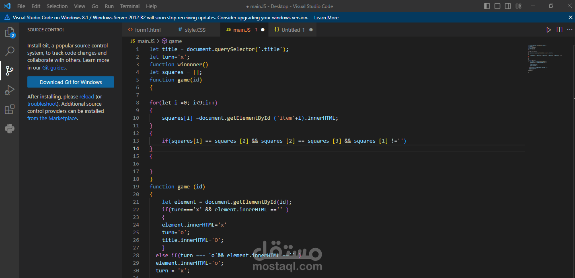Open the Explorer view in activity bar
Screen dimensions: 575x278
[10, 32]
